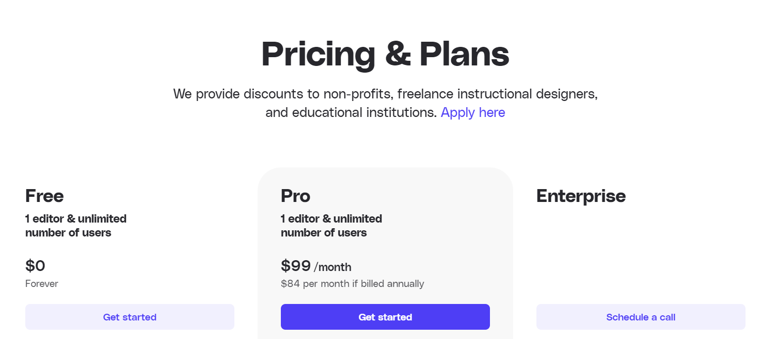Click the $99 price of Pro plan
Viewport: 761px width, 339px height.
click(296, 266)
